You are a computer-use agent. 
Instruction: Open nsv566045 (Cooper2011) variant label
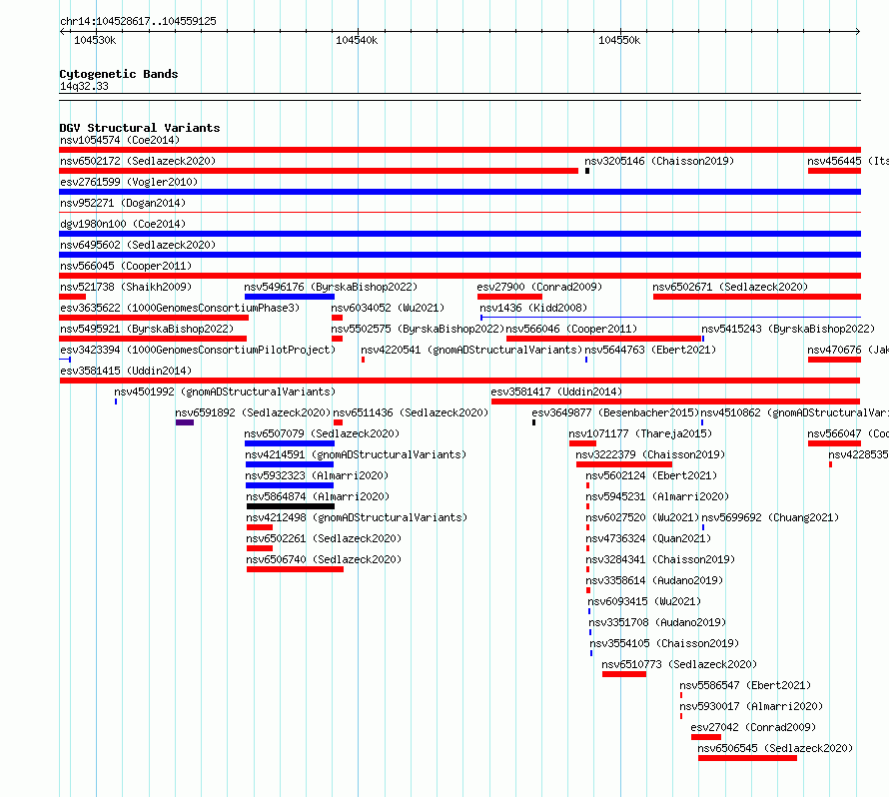(126, 266)
